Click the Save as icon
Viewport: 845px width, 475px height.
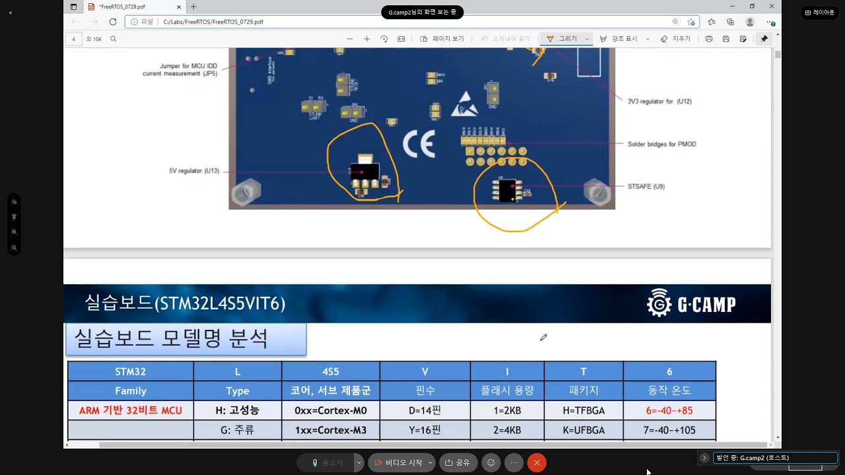[x=743, y=39]
